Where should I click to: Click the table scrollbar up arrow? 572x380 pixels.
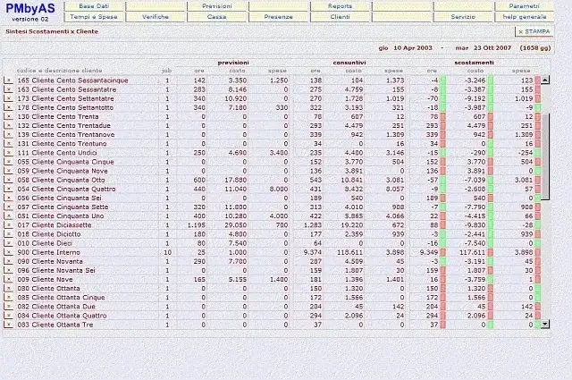click(545, 80)
